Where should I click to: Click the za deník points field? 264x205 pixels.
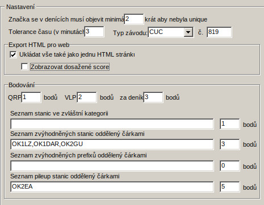pos(153,97)
